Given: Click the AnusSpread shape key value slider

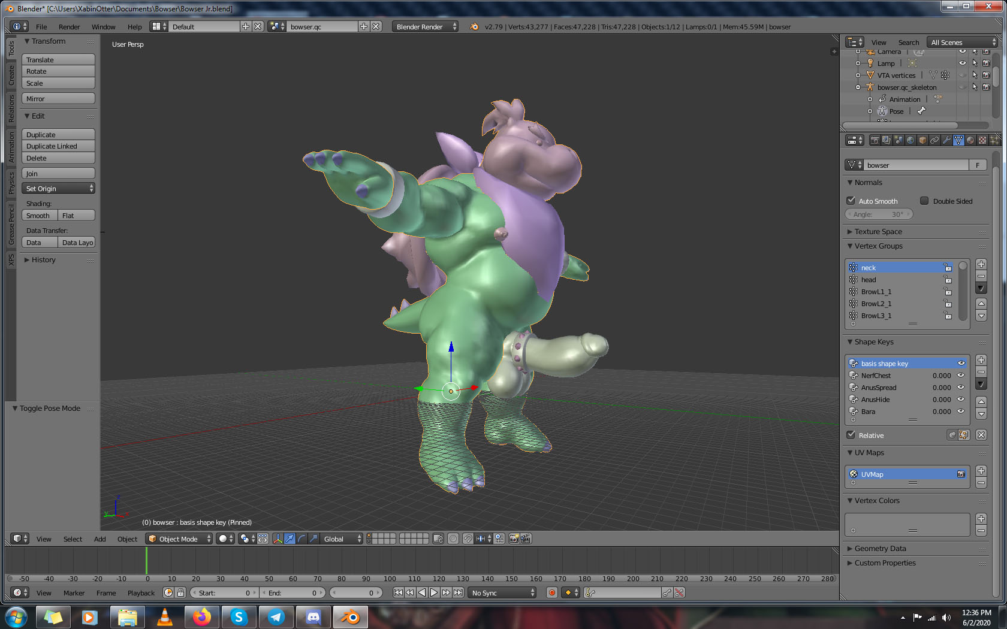Looking at the screenshot, I should (x=941, y=388).
